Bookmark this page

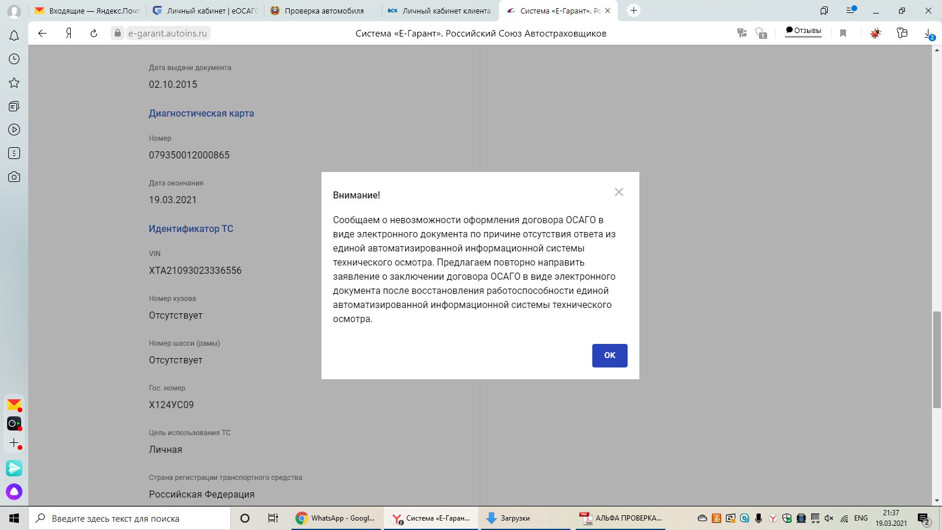pos(843,33)
